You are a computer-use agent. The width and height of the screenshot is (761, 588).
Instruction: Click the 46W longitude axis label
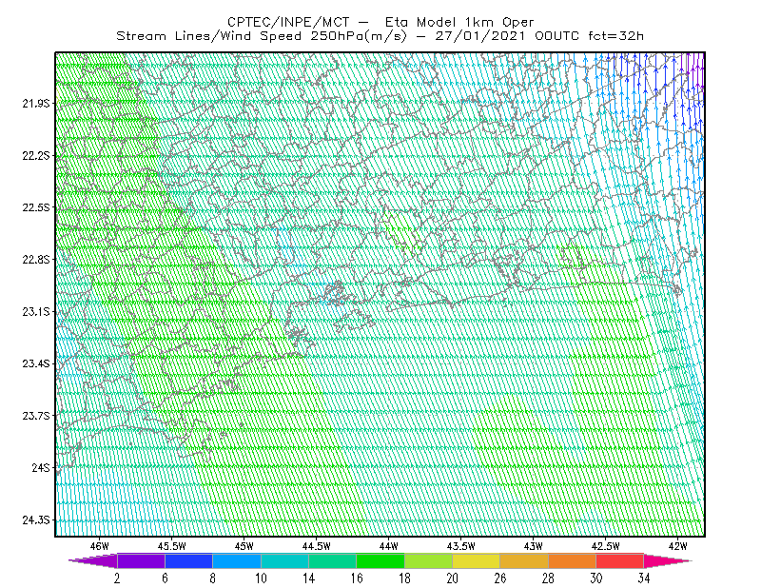tap(100, 546)
